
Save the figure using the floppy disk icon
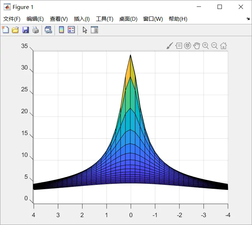(x=25, y=30)
